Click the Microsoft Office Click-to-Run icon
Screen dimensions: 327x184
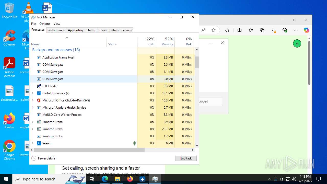(39, 100)
